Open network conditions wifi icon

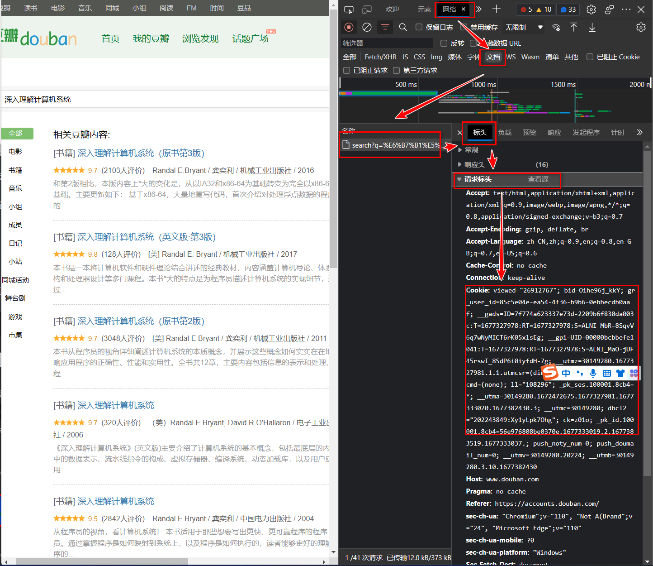click(x=556, y=27)
